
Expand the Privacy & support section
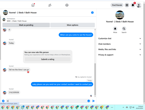120,55
